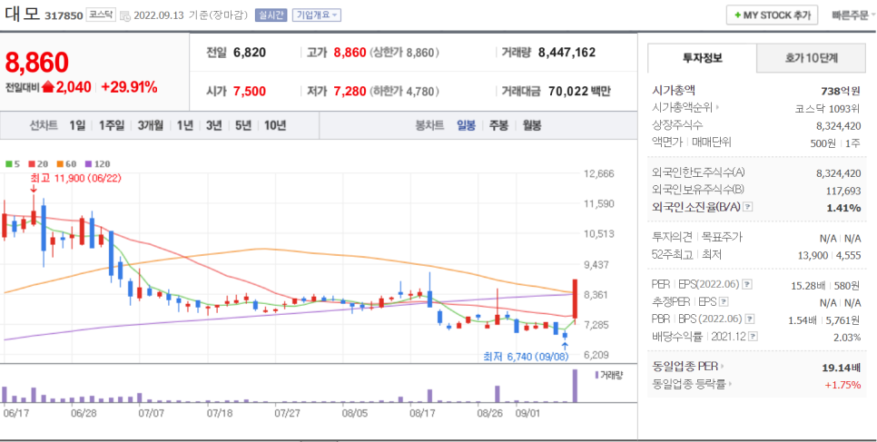Add stock via MY STOCK 추가 button
Screen dimensions: 877x442
[772, 15]
